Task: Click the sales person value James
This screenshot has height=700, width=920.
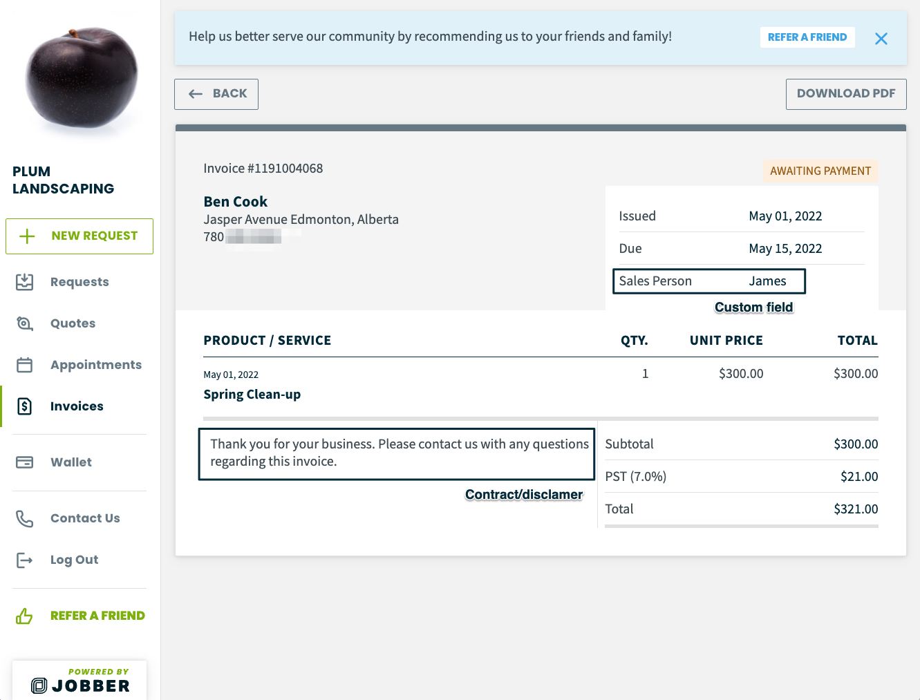Action: pyautogui.click(x=768, y=281)
